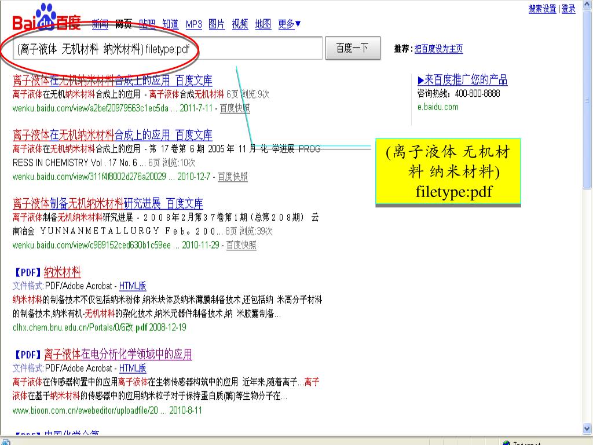Open the 贴吧 tab
This screenshot has height=445, width=593.
coord(147,24)
